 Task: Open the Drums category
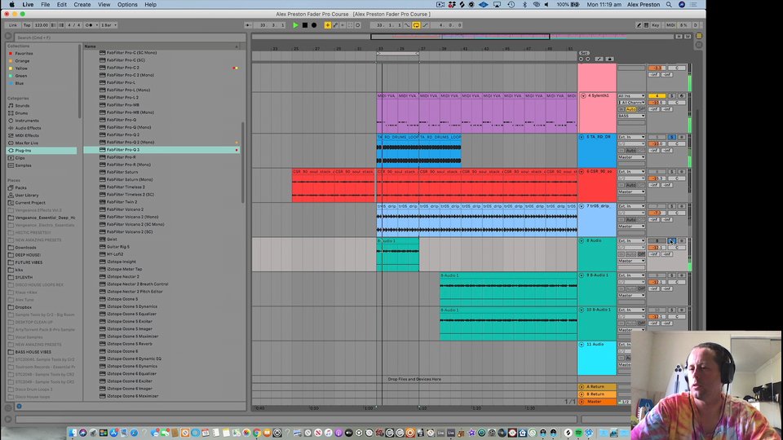pyautogui.click(x=21, y=113)
